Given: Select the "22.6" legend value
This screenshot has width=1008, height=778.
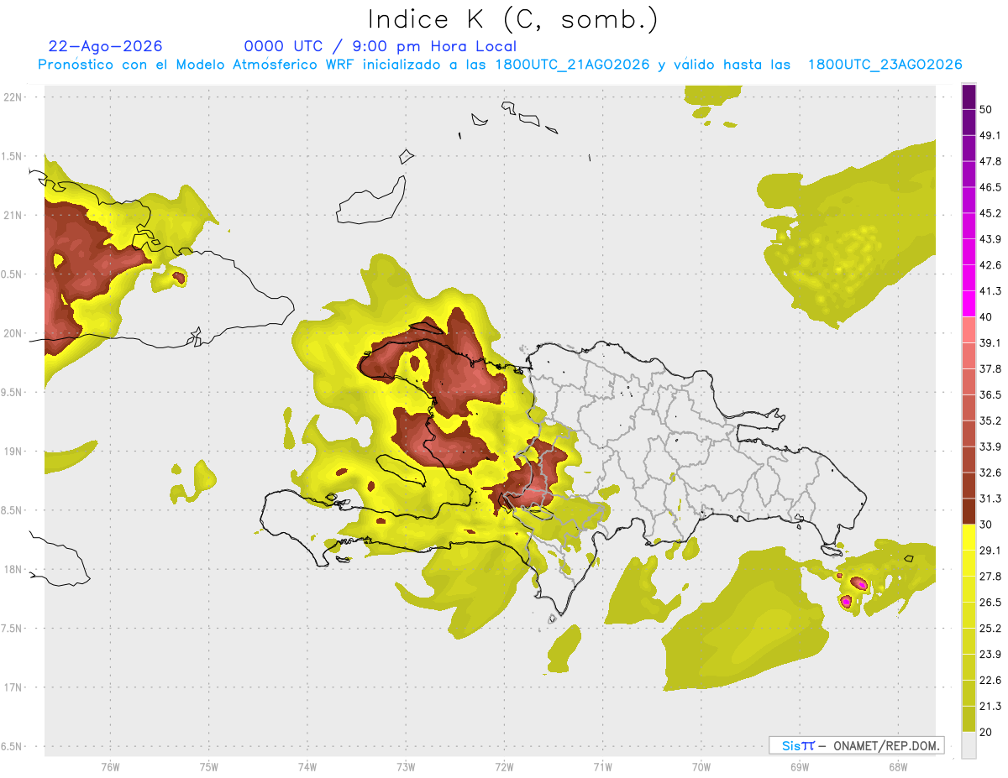Looking at the screenshot, I should 991,680.
